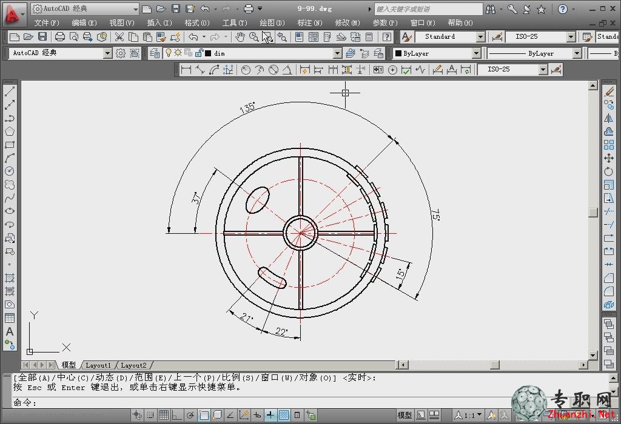Toggle dim layer on/off lightbulb
The width and height of the screenshot is (621, 424).
(169, 53)
